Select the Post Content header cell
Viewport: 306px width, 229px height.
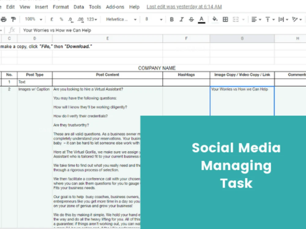click(107, 75)
